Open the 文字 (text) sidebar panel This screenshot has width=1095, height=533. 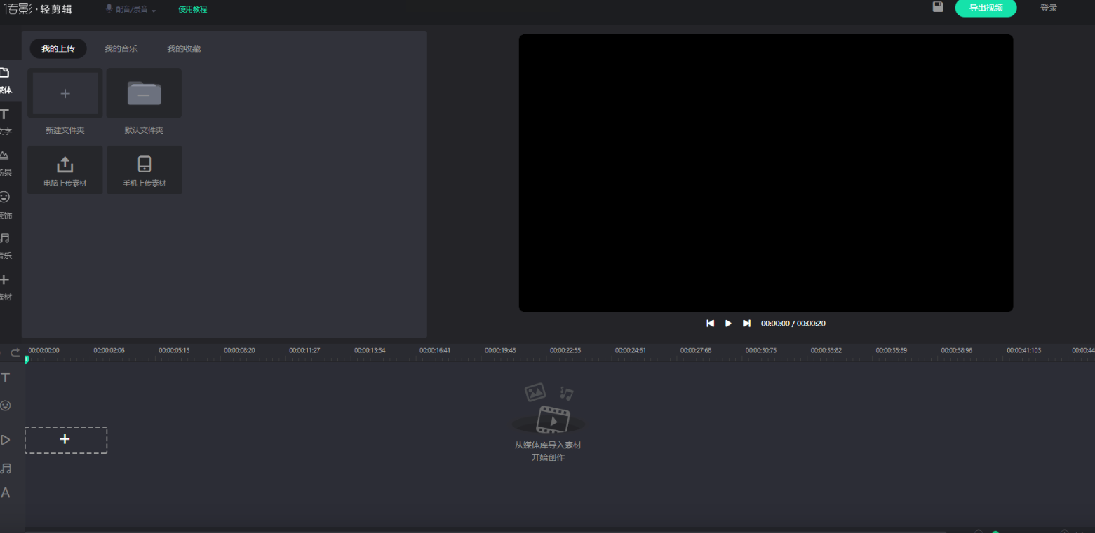pyautogui.click(x=6, y=120)
